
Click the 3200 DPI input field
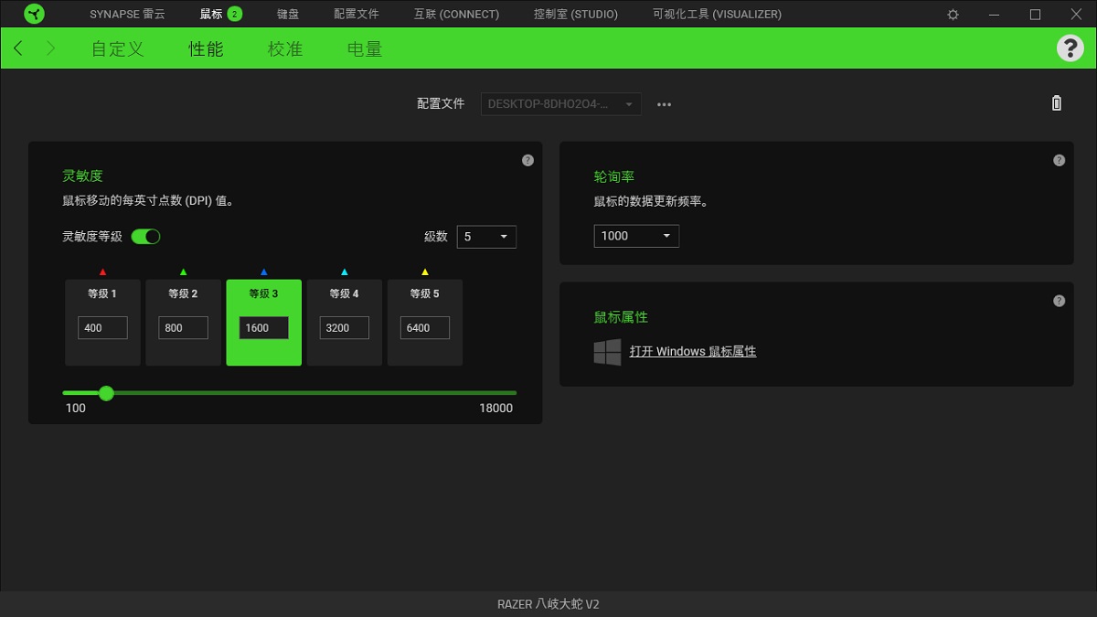tap(344, 328)
